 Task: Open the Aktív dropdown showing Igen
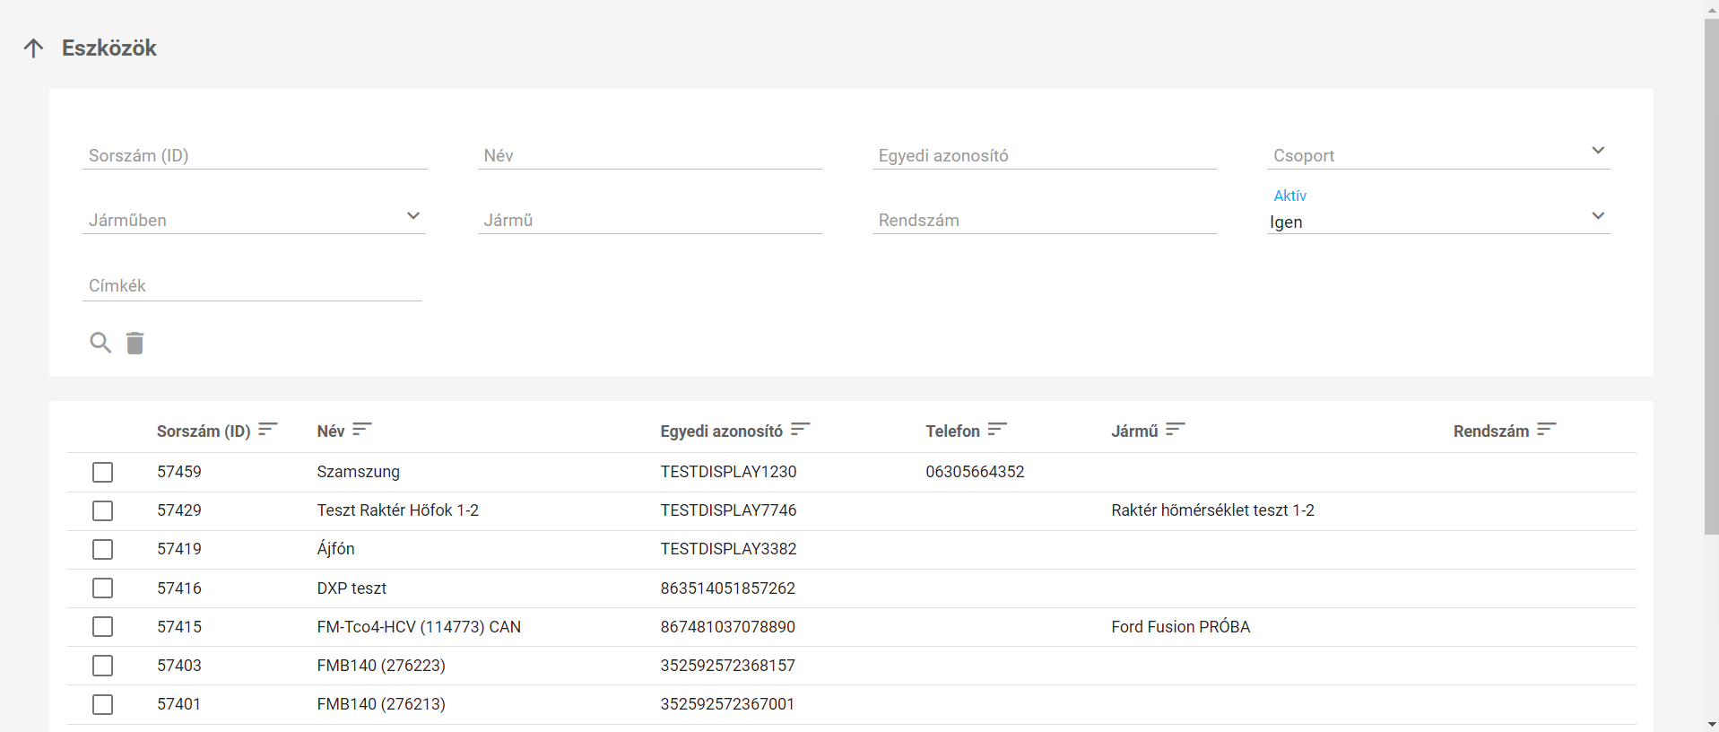point(1437,221)
